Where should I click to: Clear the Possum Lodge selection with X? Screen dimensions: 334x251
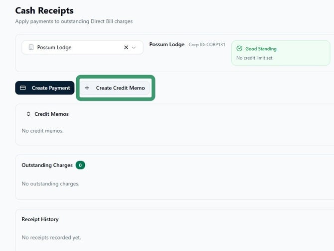[126, 47]
